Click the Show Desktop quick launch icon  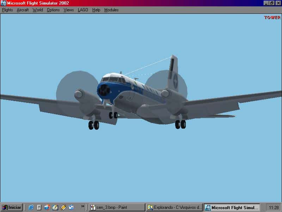coord(55,207)
